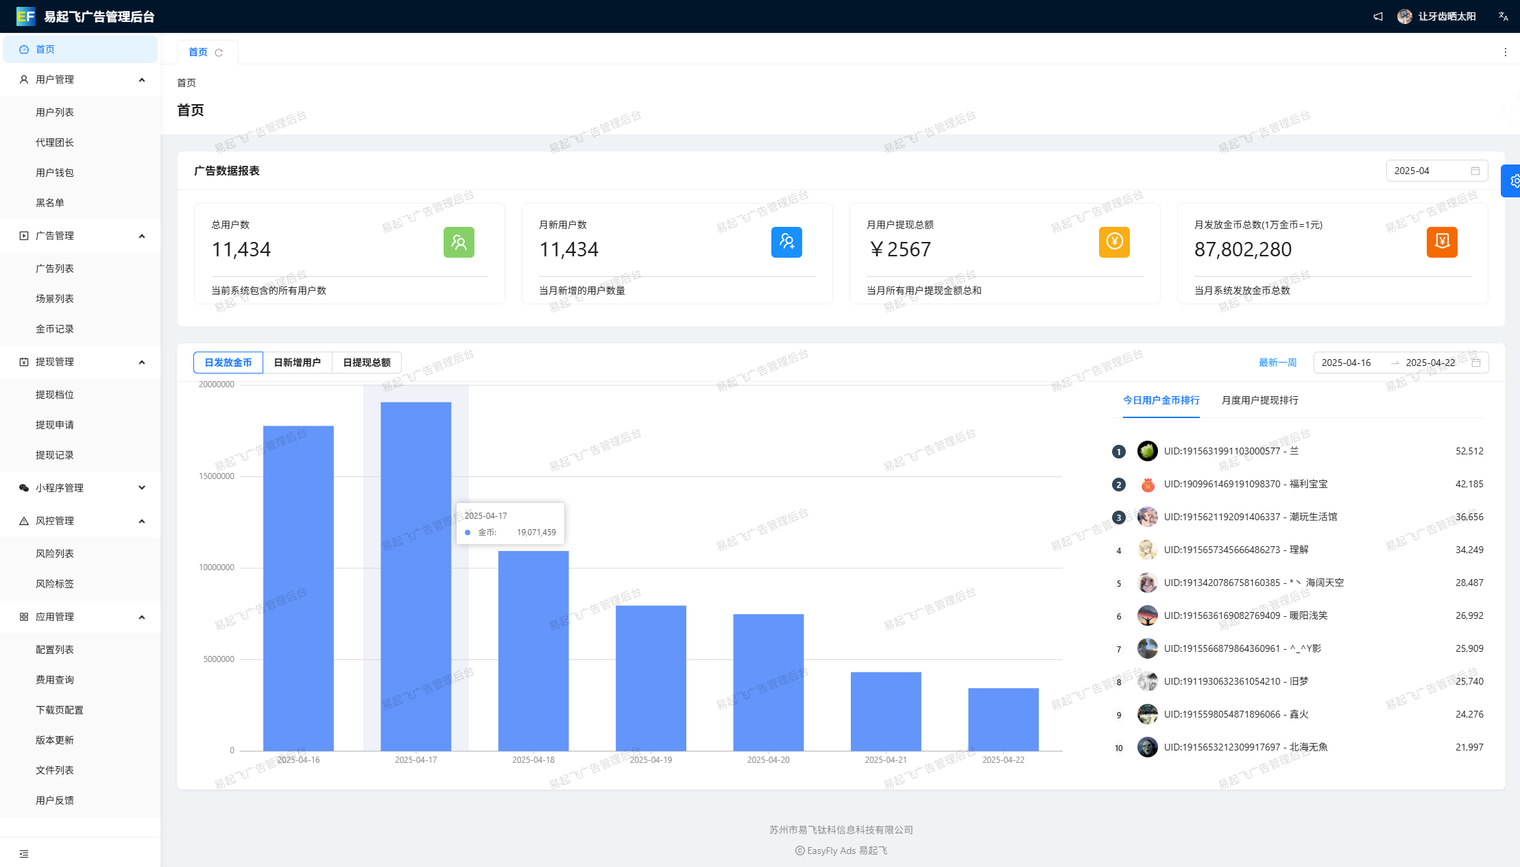The width and height of the screenshot is (1520, 867).
Task: Click the 最新一周 link
Action: point(1277,363)
